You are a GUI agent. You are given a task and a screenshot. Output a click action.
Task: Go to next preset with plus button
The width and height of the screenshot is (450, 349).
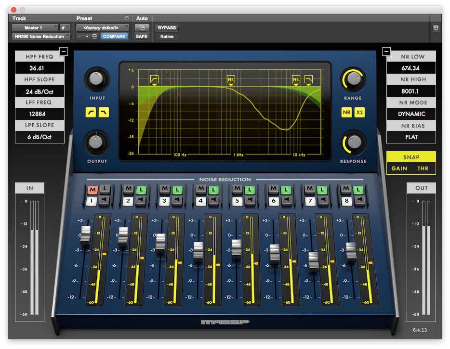87,37
